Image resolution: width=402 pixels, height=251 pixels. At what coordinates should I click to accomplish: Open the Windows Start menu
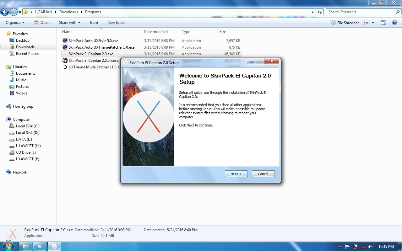[x=8, y=246]
